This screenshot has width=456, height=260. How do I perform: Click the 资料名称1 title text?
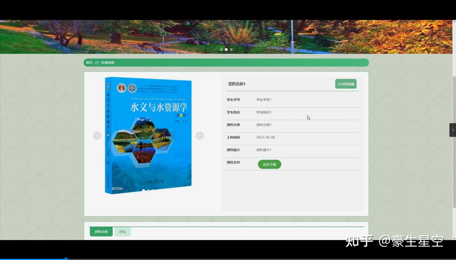tap(237, 84)
